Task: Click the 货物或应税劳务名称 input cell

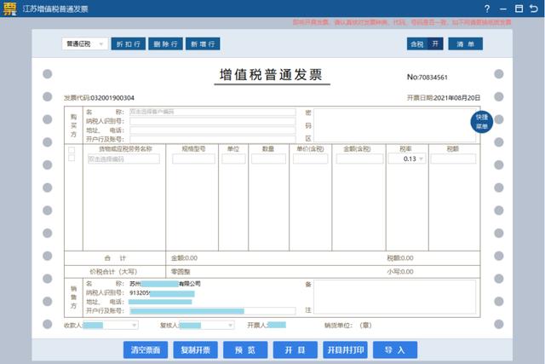Action: pos(123,159)
